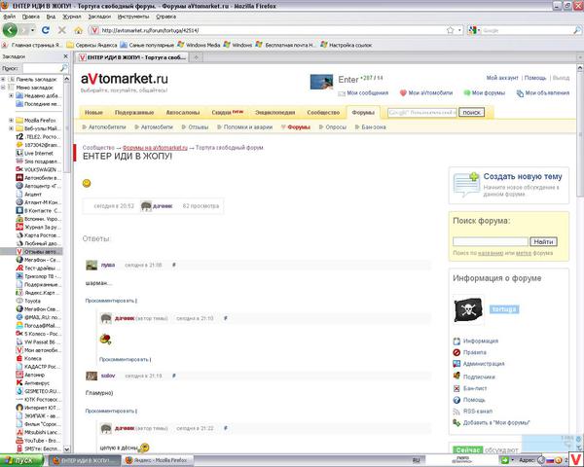Bookmark this page with the star icon
This screenshot has height=467, width=584.
click(x=451, y=30)
